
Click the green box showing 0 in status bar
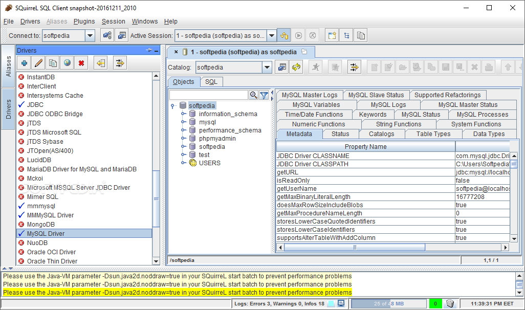tap(435, 304)
